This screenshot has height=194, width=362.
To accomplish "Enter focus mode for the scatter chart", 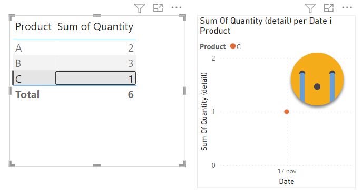I will tap(328, 8).
